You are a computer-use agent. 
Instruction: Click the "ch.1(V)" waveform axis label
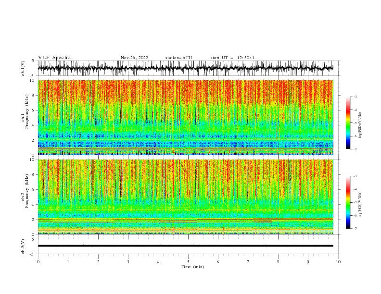click(23, 68)
